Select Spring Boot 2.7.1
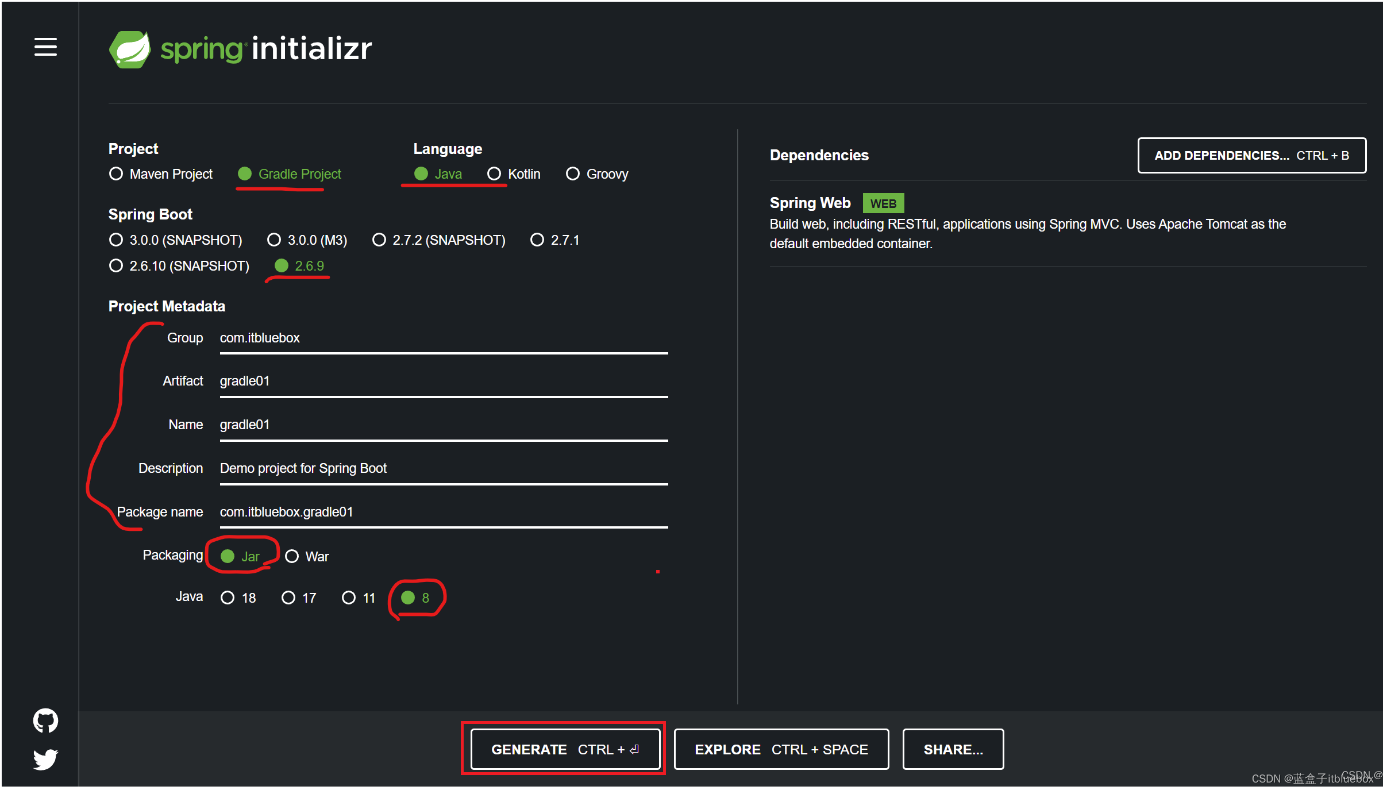 555,240
